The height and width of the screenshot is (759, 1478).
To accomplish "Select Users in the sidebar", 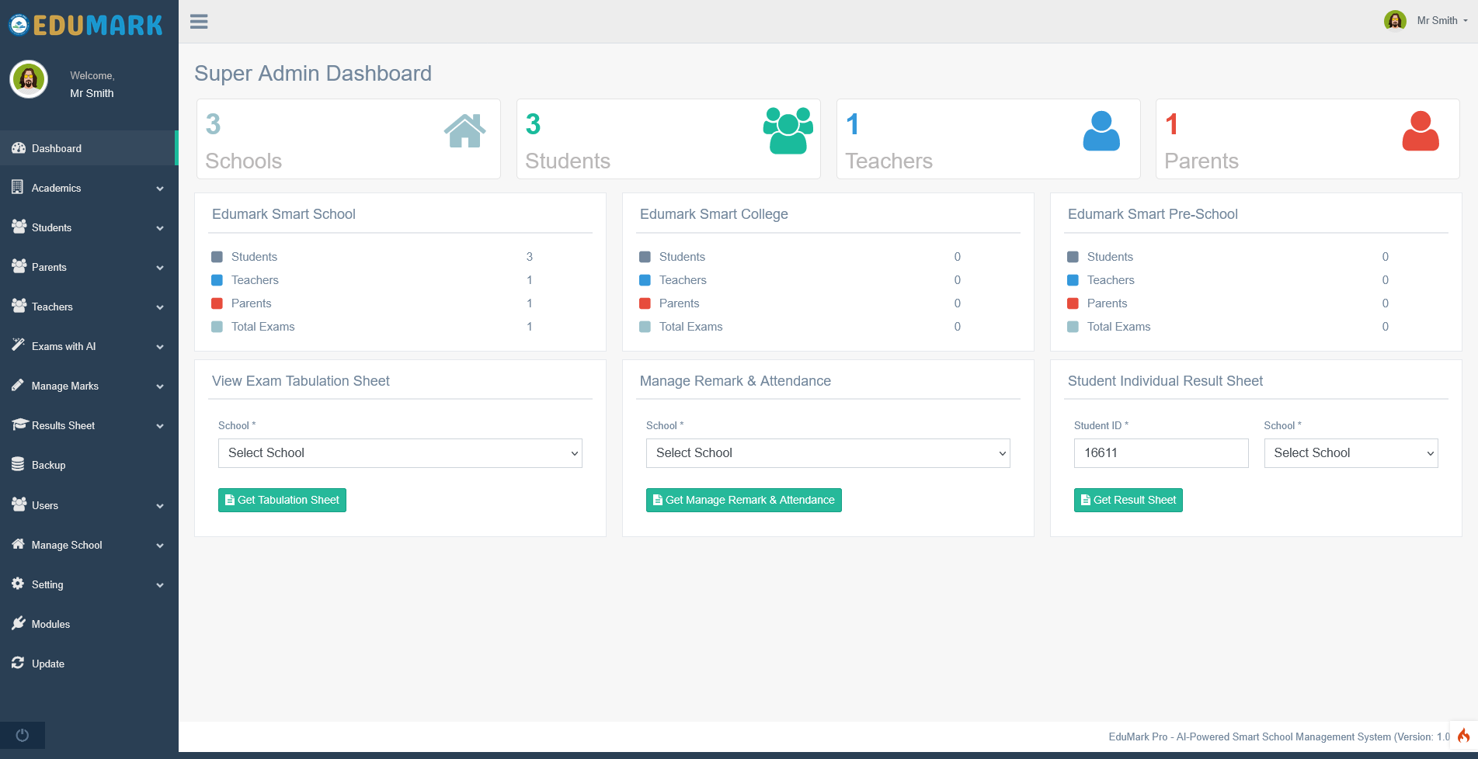I will click(x=44, y=505).
